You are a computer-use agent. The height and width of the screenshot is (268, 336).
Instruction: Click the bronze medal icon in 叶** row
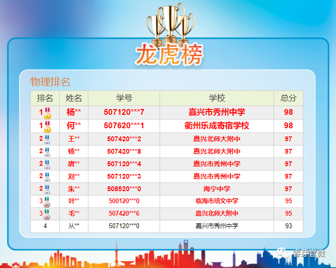pyautogui.click(x=47, y=202)
